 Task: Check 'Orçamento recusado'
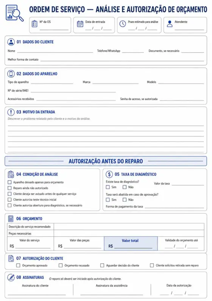point(61,265)
